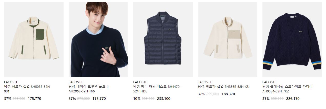326x109 pixels.
Task: Click the 226,170 sale price
Action: click(293, 99)
